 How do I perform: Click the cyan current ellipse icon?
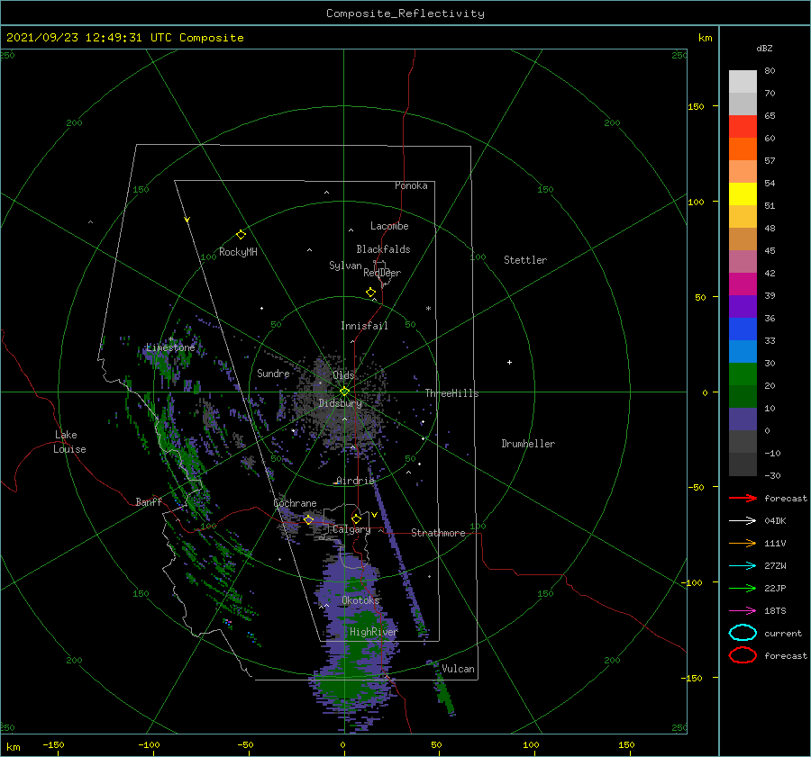pos(743,633)
